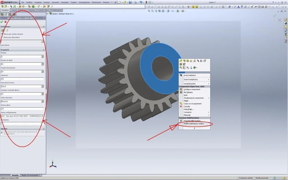The height and width of the screenshot is (180, 288).
Task: Open the FeatureManager design tree tab icon
Action: click(2, 14)
